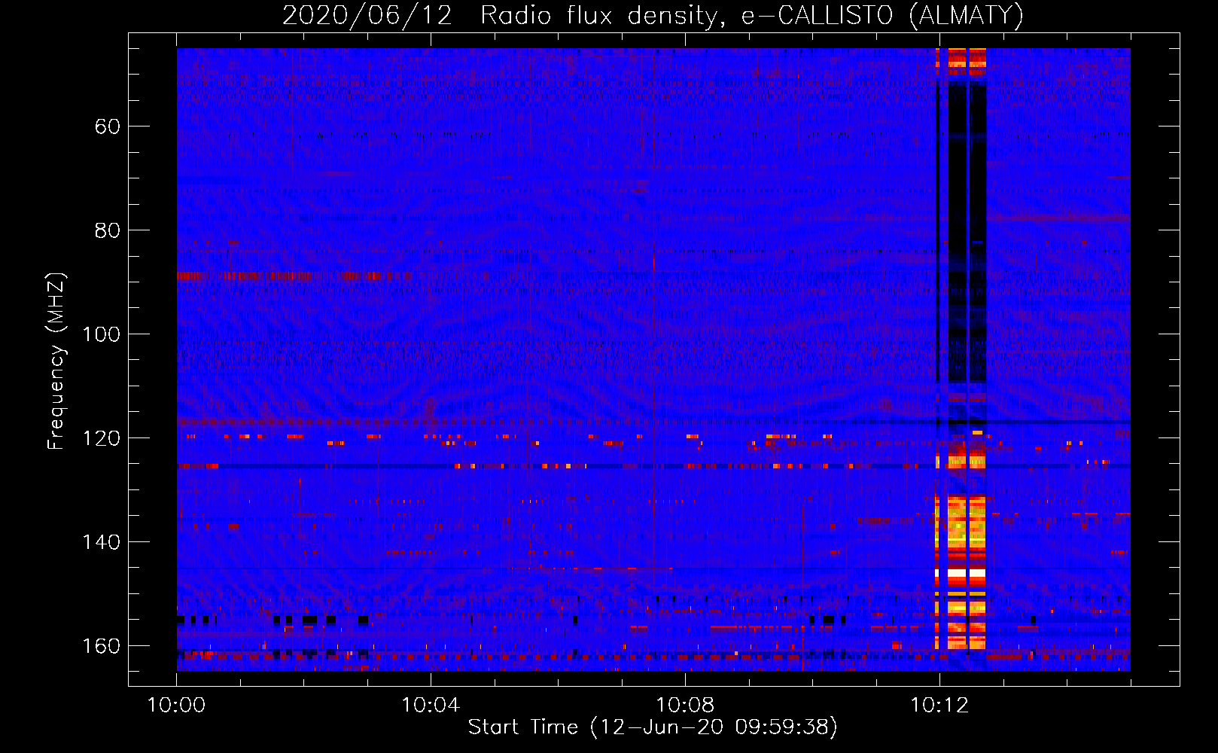Click the 10:08 time tick label
The width and height of the screenshot is (1218, 753).
(685, 705)
